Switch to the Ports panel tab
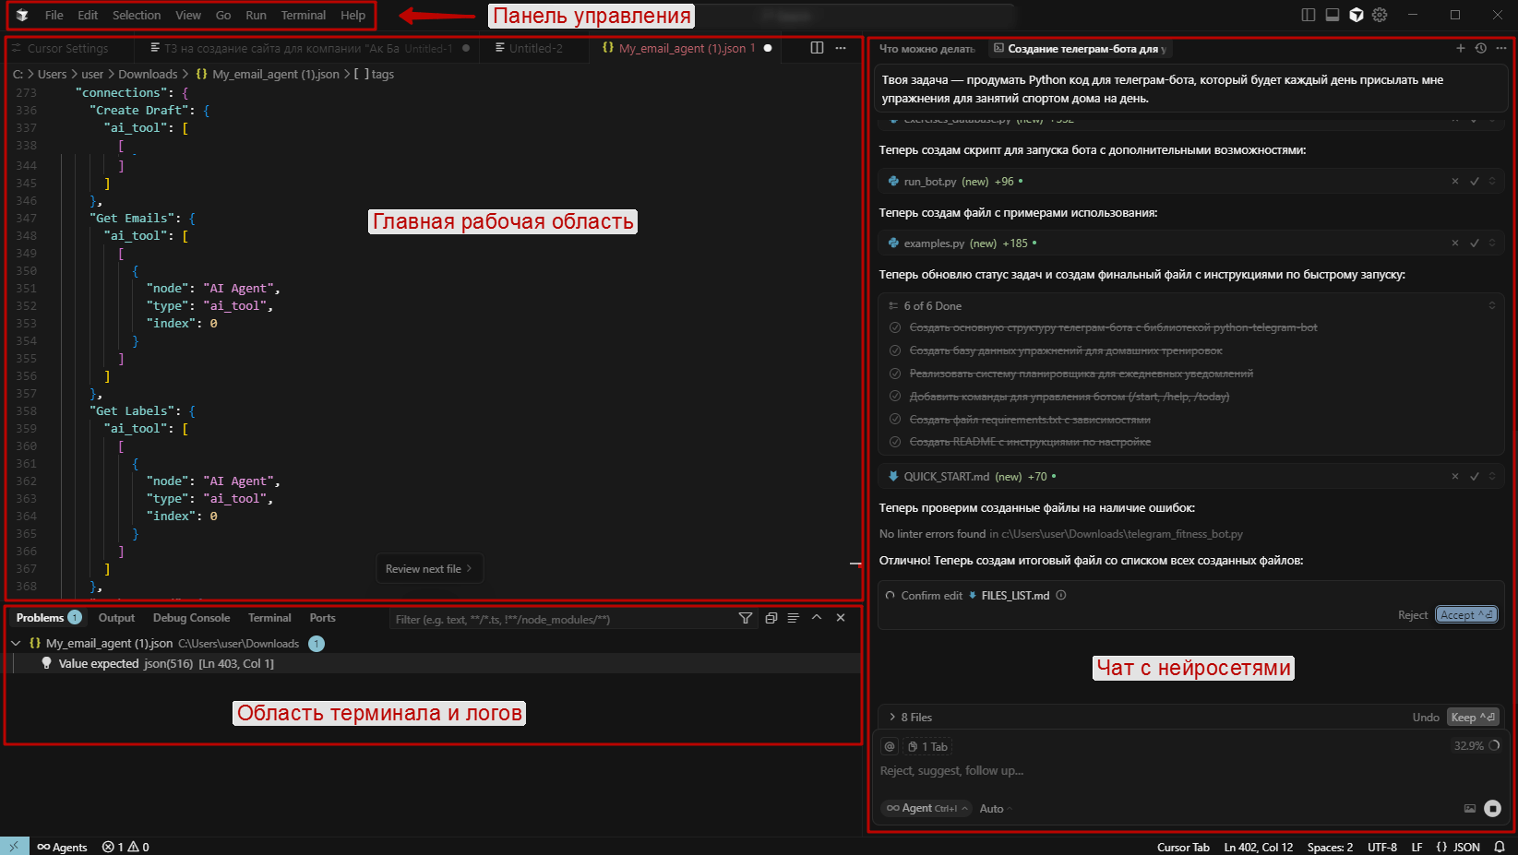Viewport: 1518px width, 855px height. pos(322,618)
